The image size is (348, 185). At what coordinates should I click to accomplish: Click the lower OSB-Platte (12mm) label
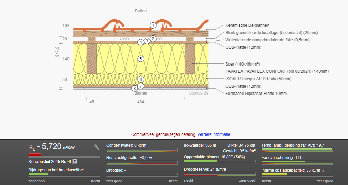pos(243,86)
